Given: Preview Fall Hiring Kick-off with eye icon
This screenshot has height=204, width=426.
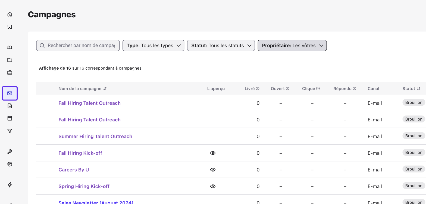Looking at the screenshot, I should (x=213, y=153).
